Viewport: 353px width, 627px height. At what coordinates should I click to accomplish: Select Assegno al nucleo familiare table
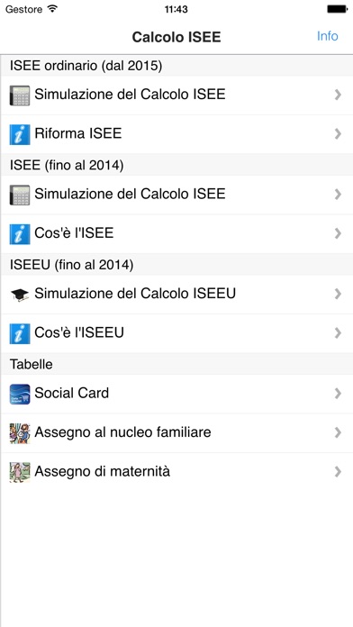176,432
